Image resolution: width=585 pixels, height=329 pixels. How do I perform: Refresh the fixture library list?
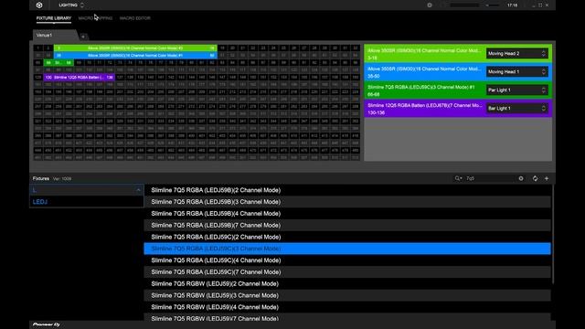[x=535, y=178]
